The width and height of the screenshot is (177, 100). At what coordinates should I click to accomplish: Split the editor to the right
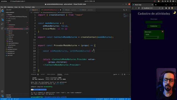[126, 10]
